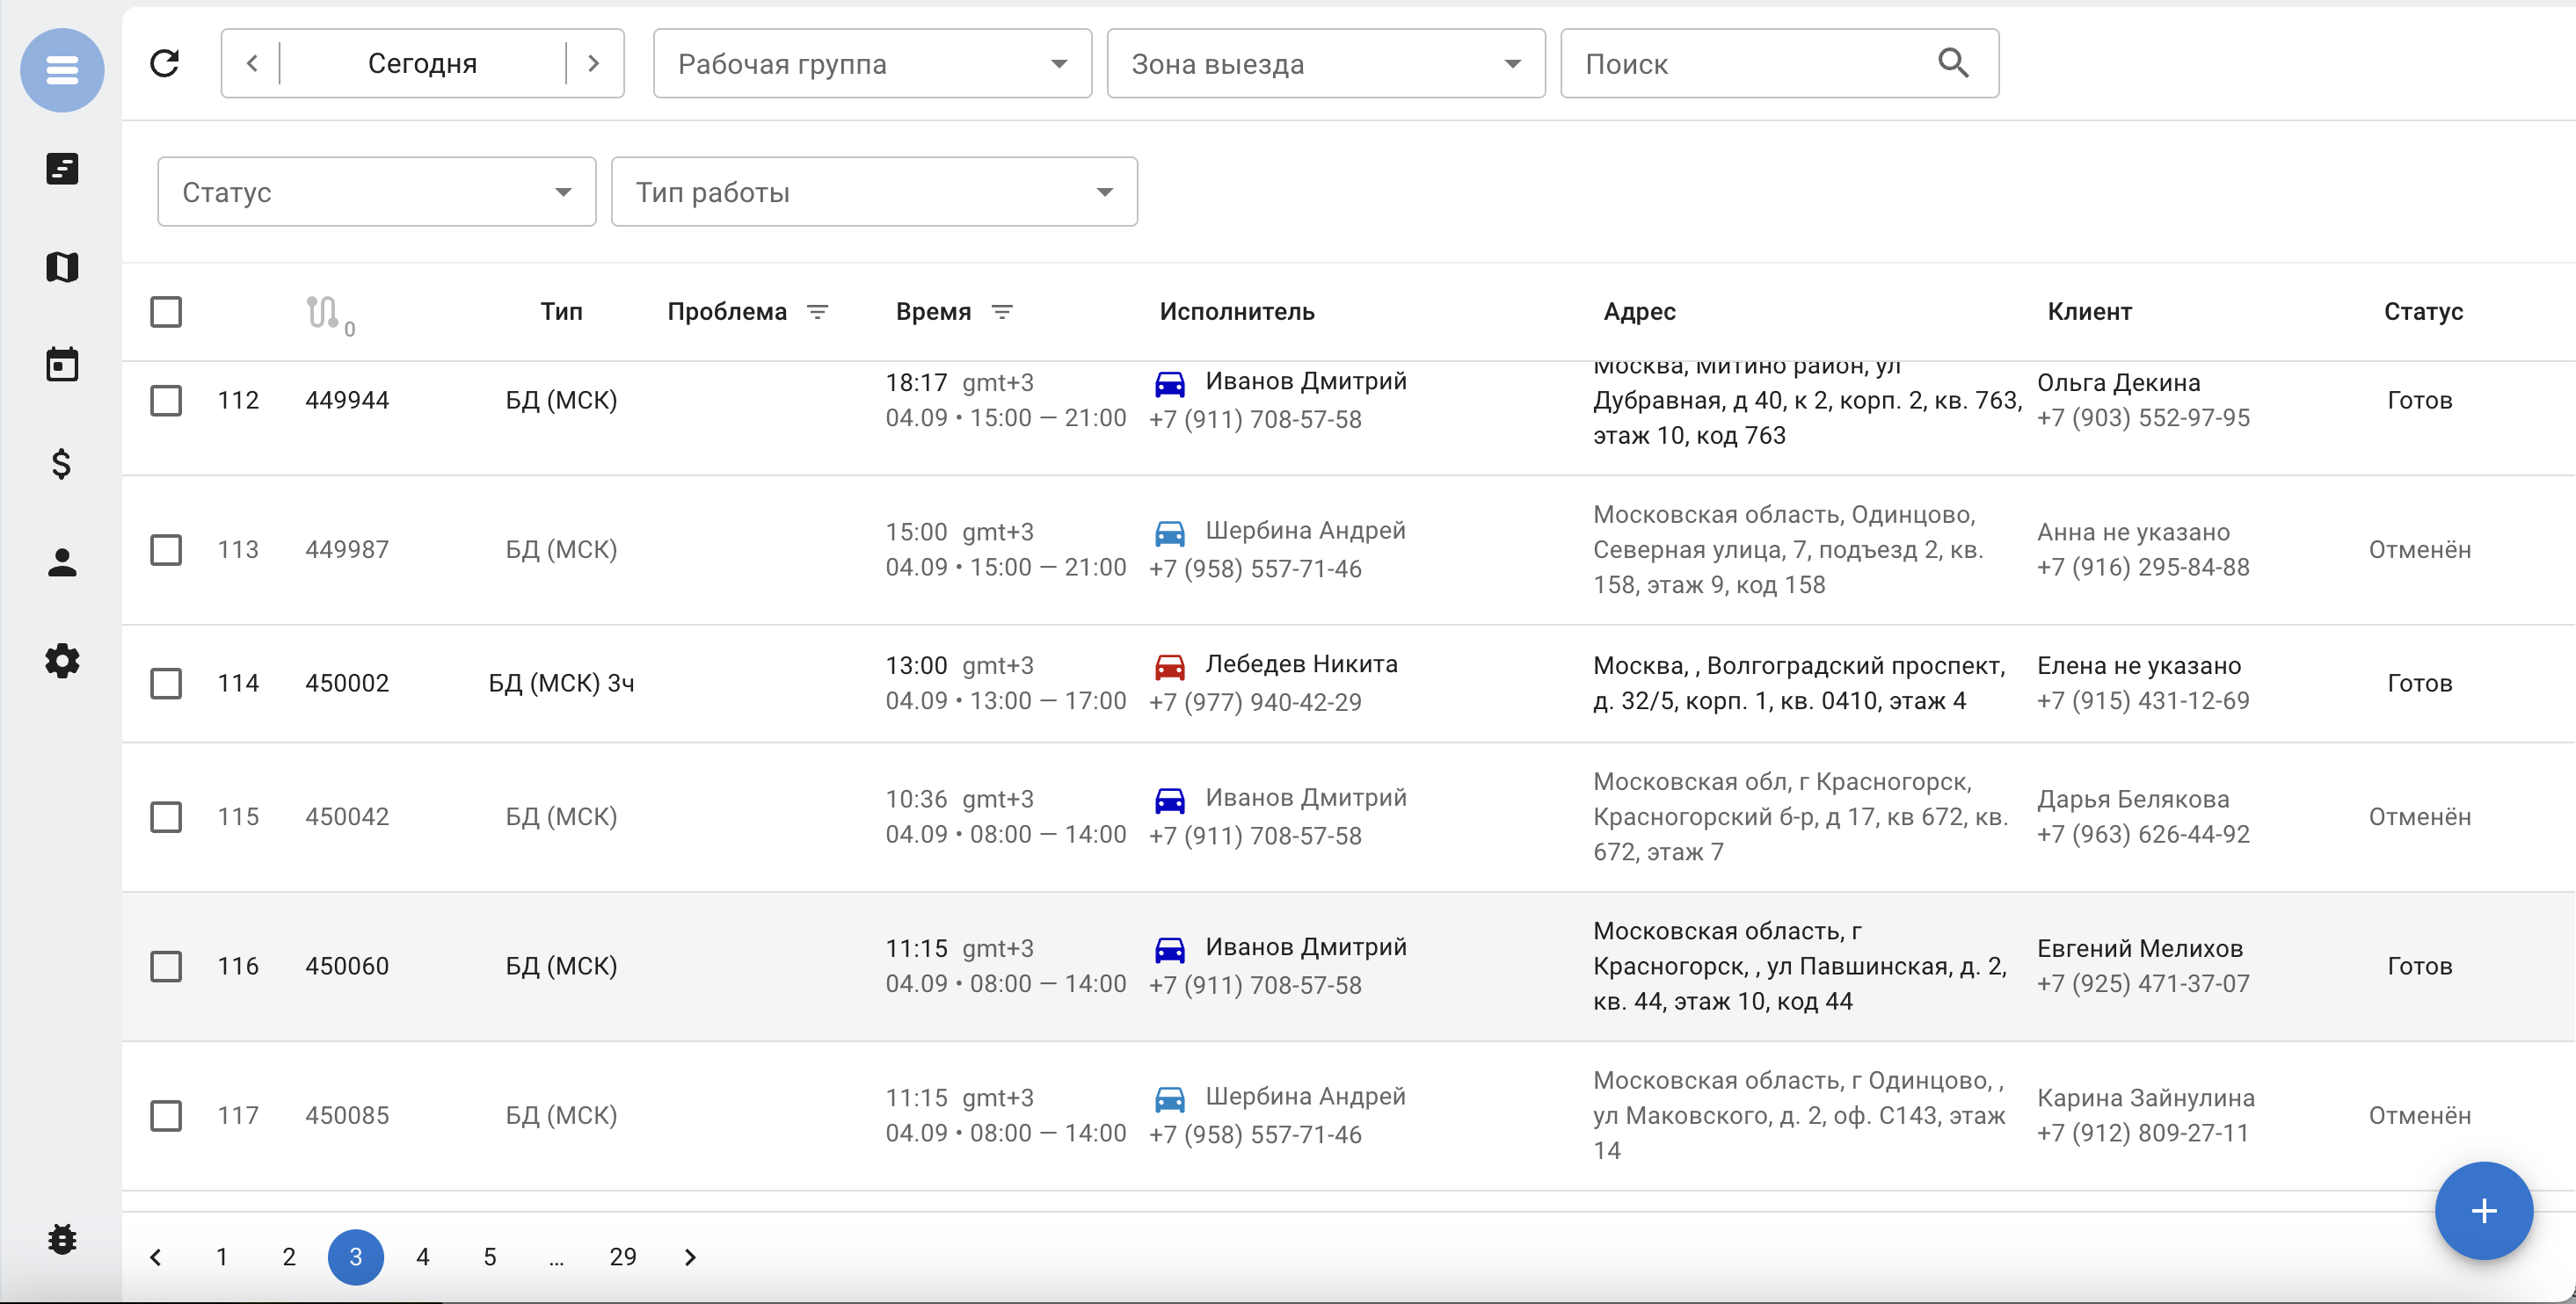The image size is (2576, 1304).
Task: Go to page 4 in the pagination
Action: click(x=423, y=1257)
